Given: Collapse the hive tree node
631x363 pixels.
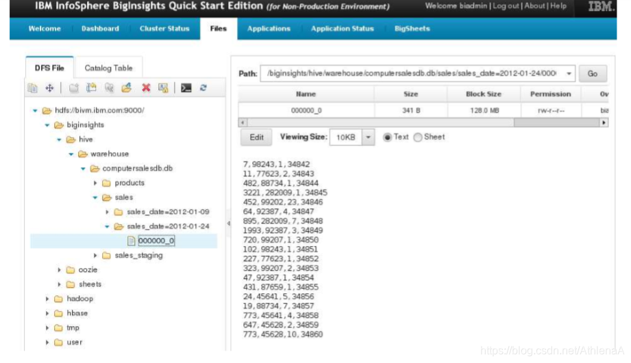Looking at the screenshot, I should [x=59, y=139].
